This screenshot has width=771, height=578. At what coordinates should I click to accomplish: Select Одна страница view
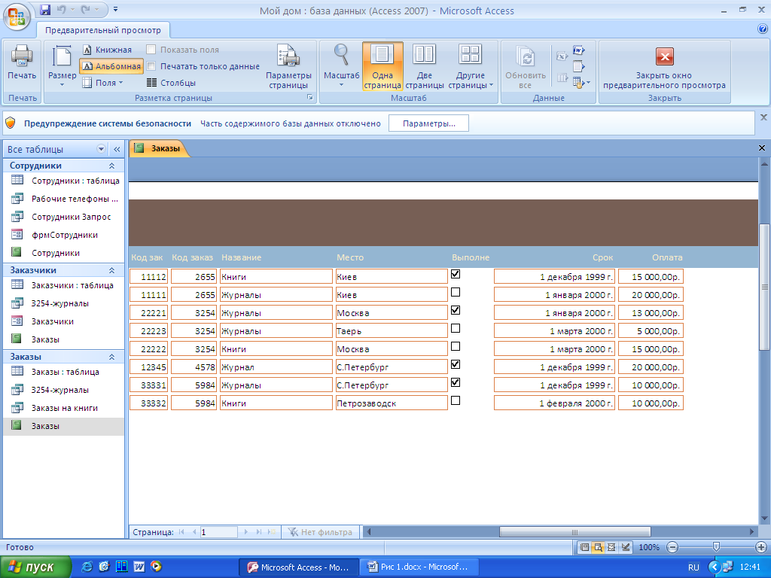[x=382, y=66]
